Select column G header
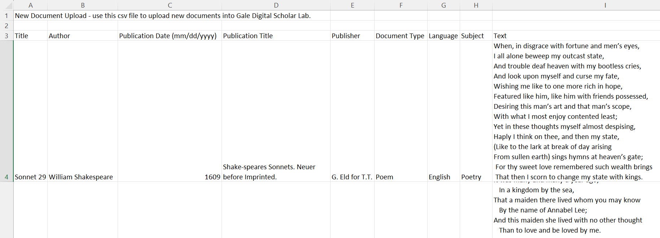Image resolution: width=660 pixels, height=238 pixels. [443, 5]
